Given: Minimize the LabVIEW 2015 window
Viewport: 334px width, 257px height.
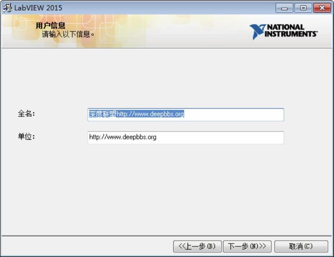Looking at the screenshot, I should pyautogui.click(x=284, y=8).
